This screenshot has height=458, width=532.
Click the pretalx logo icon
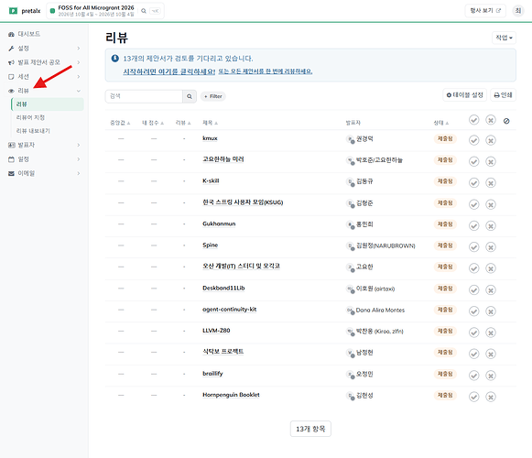click(x=13, y=11)
